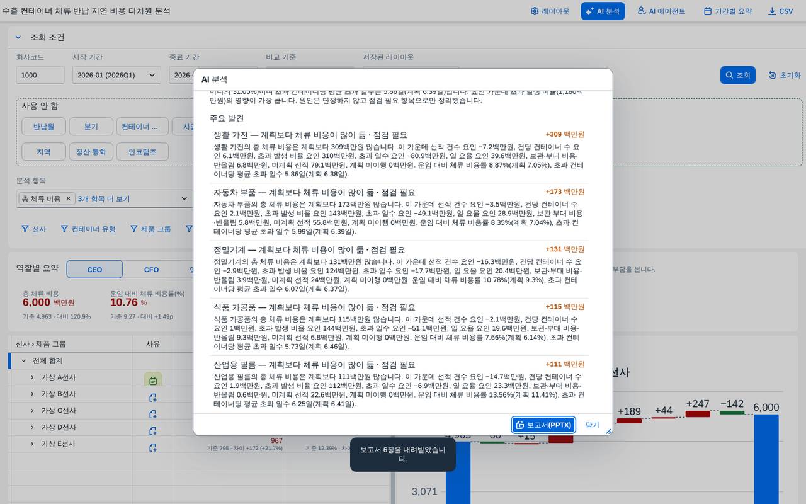This screenshot has height=504, width=806.
Task: Click the 선사 › 제품 그룹 column header
Action: 41,344
